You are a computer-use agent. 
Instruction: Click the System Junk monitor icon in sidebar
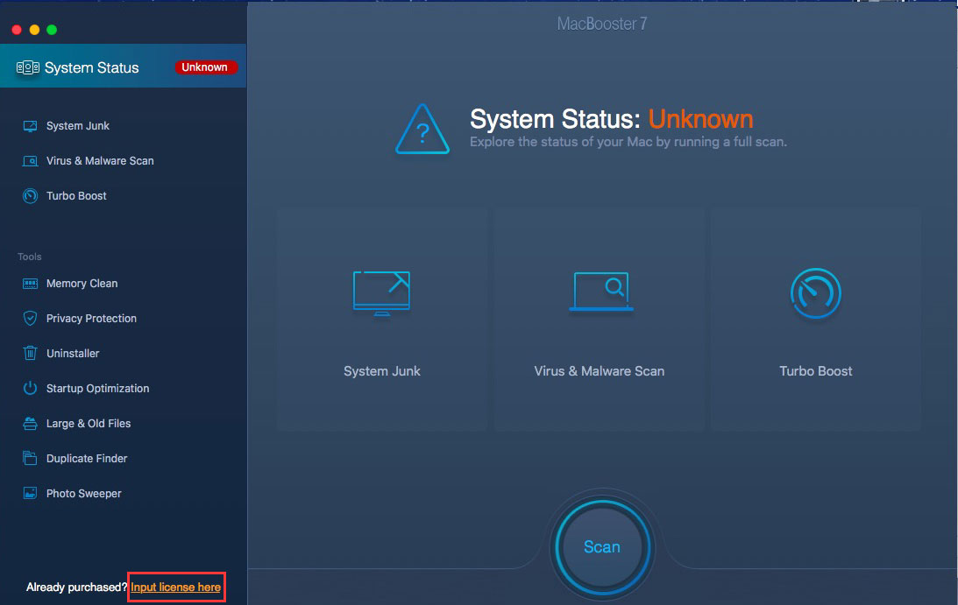pos(30,126)
